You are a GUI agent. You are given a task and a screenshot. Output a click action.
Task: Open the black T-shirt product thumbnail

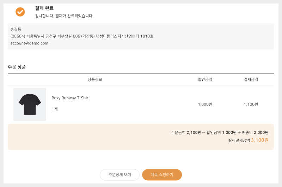pos(30,104)
